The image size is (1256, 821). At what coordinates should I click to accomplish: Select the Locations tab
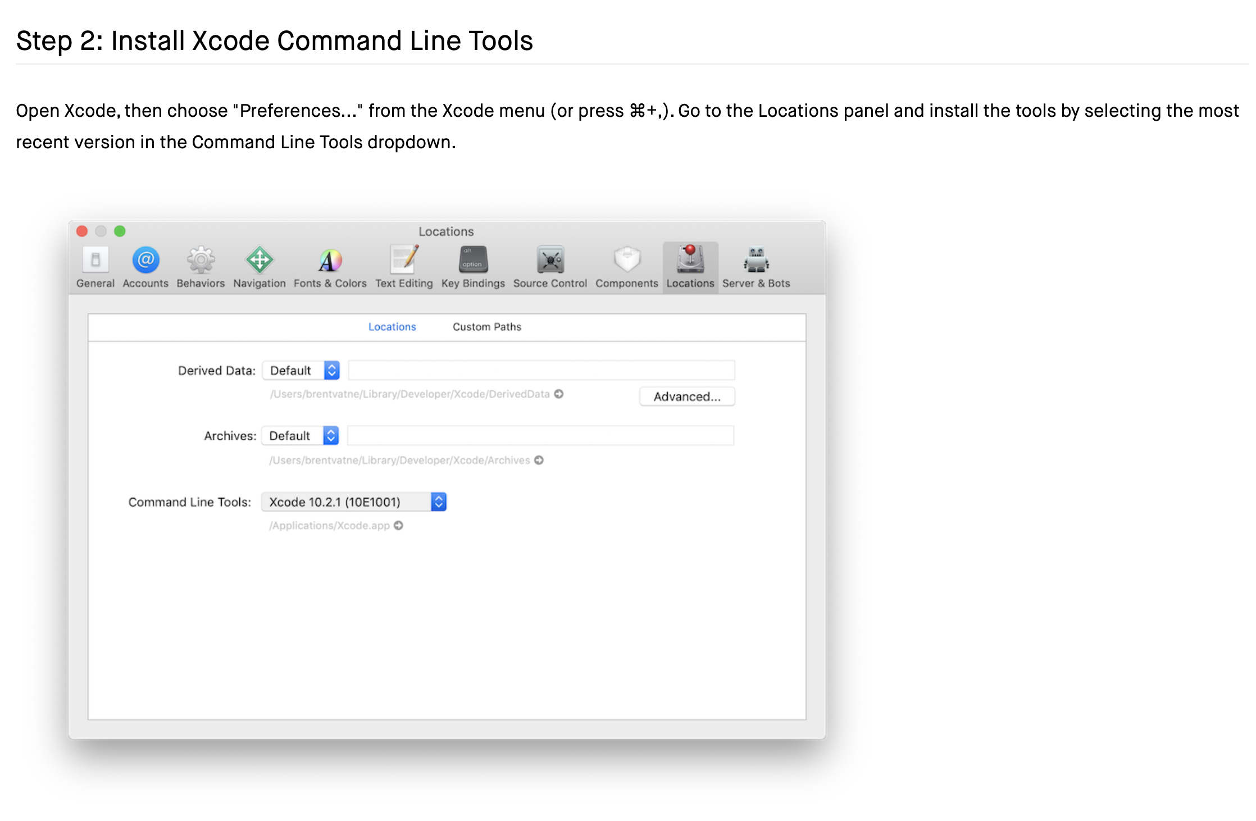click(392, 326)
